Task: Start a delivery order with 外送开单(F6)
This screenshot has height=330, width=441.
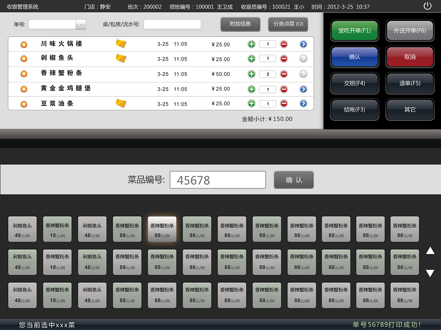Action: (410, 31)
